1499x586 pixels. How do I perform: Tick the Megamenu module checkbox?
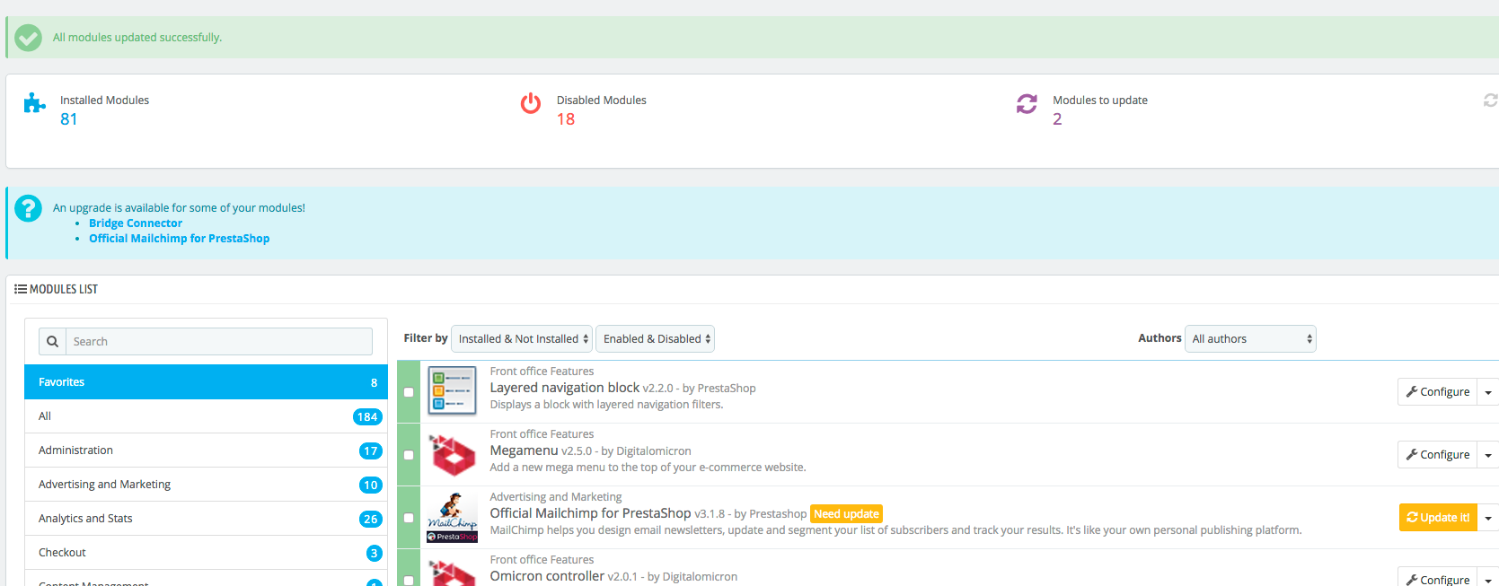pyautogui.click(x=409, y=455)
